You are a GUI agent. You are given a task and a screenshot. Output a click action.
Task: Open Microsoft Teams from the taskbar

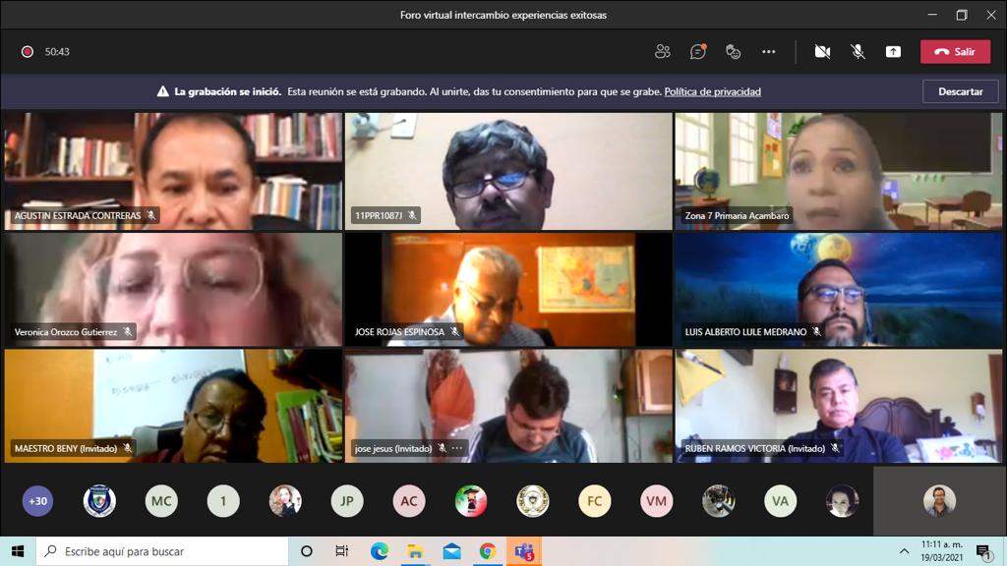523,551
